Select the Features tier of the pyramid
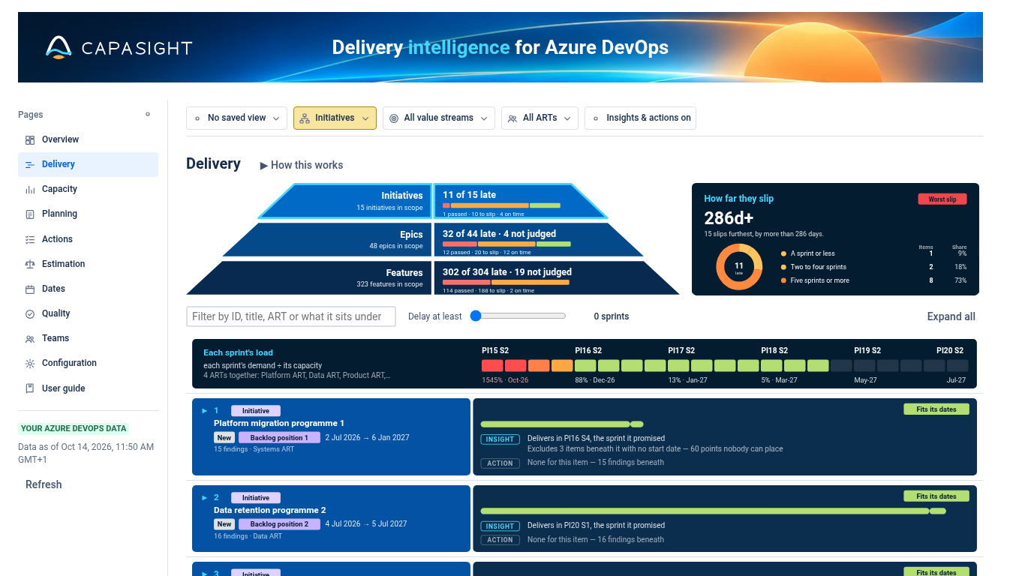Viewport: 1025px width, 576px height. click(433, 278)
